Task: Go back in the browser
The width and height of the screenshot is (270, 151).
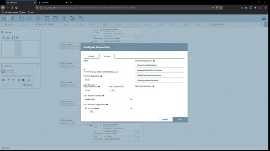Action: [x=3, y=8]
